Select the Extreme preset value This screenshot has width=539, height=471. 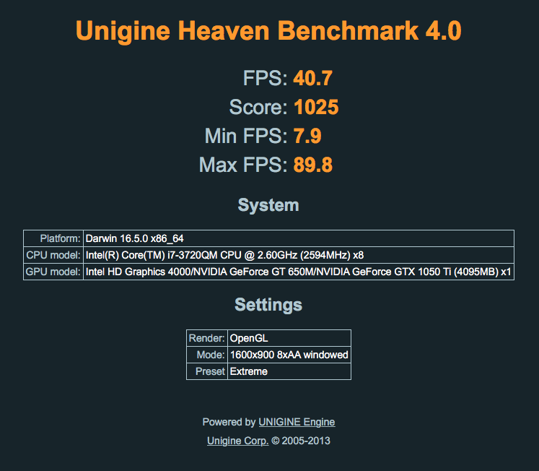(289, 371)
